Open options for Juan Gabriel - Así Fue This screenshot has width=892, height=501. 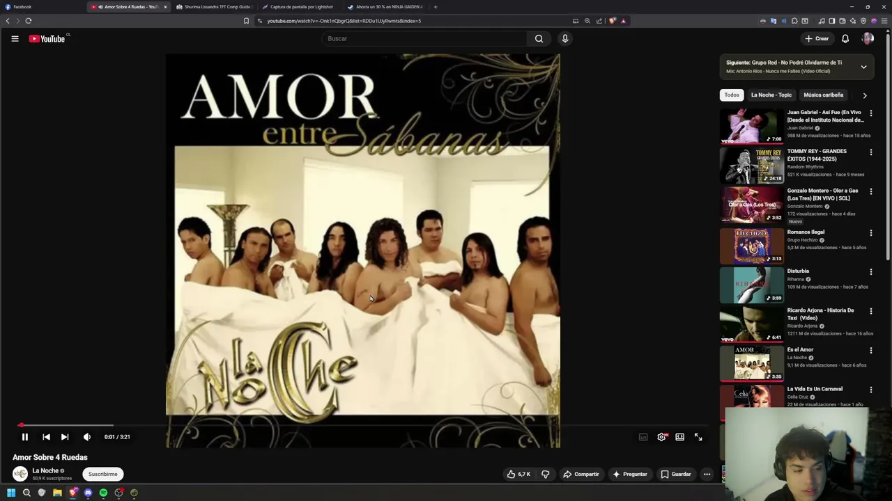870,113
